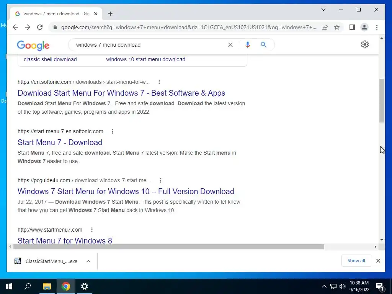Open Settings gear on the taskbar
Screen dimensions: 392x294
tap(85, 286)
